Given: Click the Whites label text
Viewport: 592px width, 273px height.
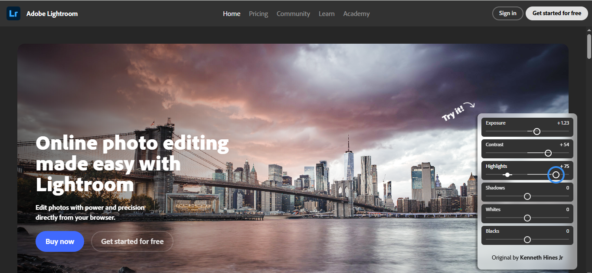Looking at the screenshot, I should tap(493, 209).
